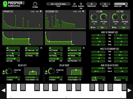This screenshot has width=133, height=99.
Task: Adjust the Delay Mix slider
Action: [x=98, y=78]
